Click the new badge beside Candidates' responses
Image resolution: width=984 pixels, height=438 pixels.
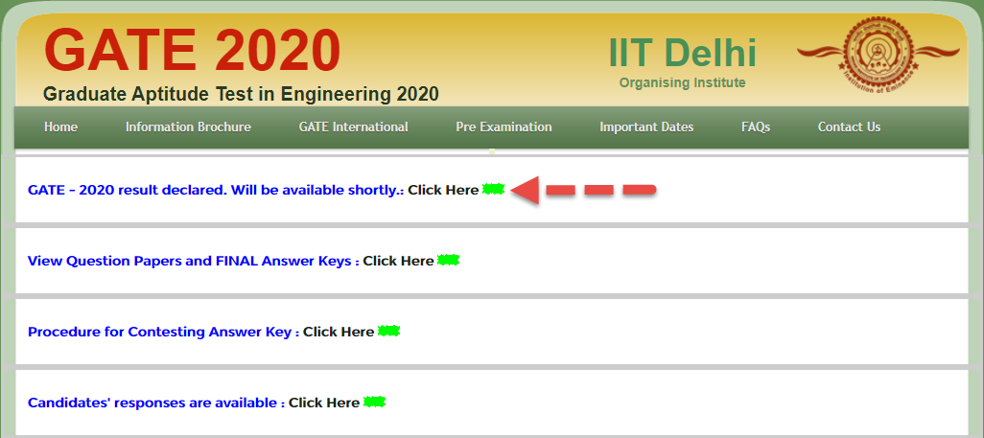click(374, 402)
